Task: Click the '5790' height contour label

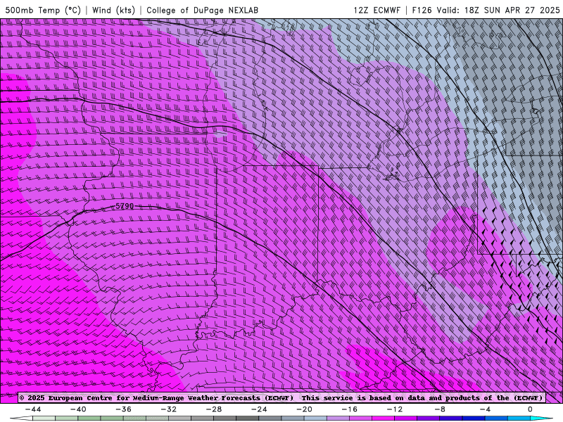Action: click(x=125, y=206)
